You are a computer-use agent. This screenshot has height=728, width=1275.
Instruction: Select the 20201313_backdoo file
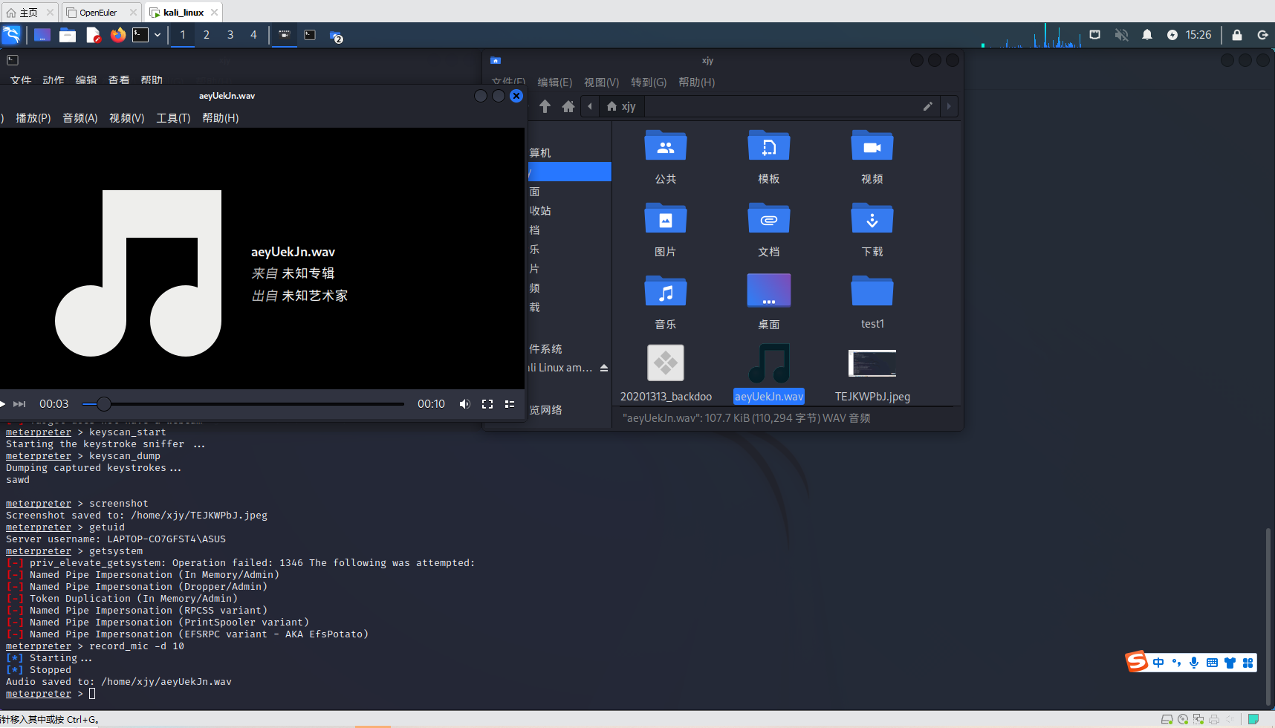click(666, 374)
